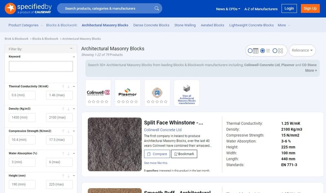
Task: Collapse the Water Absorption filter
Action: (74, 154)
